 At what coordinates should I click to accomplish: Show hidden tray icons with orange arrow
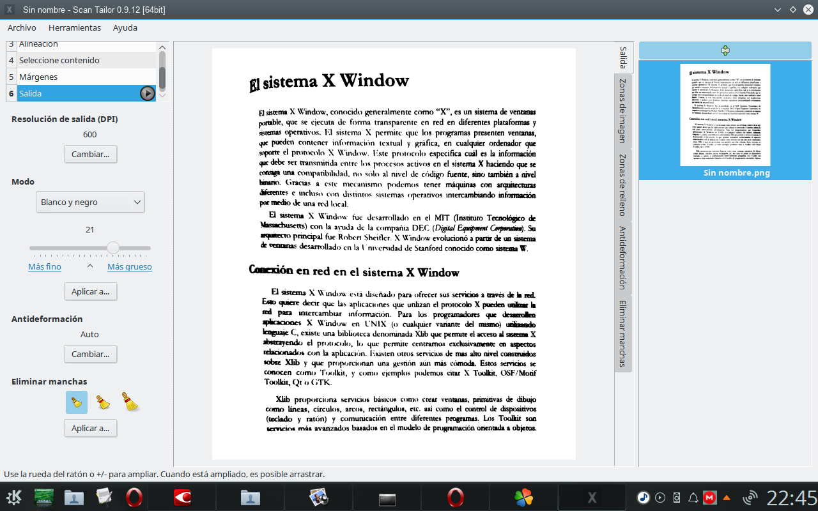click(x=727, y=497)
